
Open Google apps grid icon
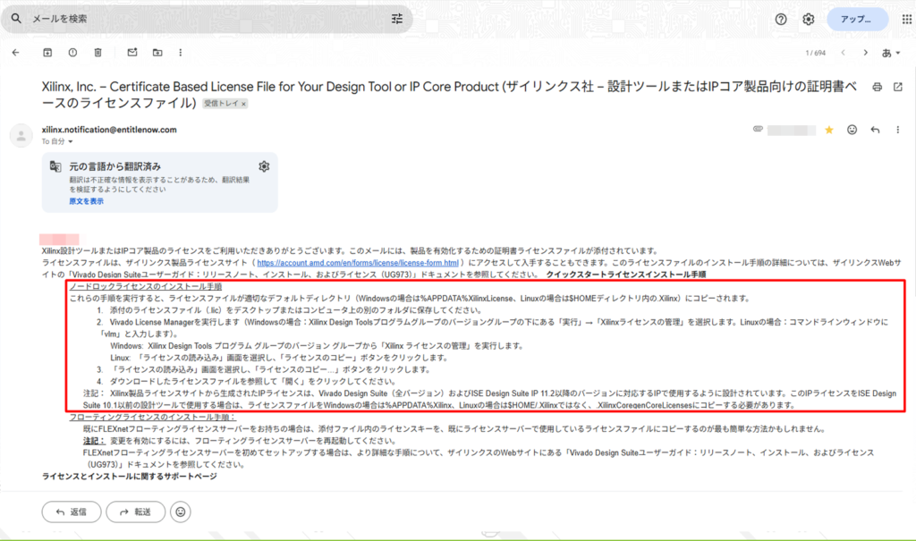click(x=906, y=20)
